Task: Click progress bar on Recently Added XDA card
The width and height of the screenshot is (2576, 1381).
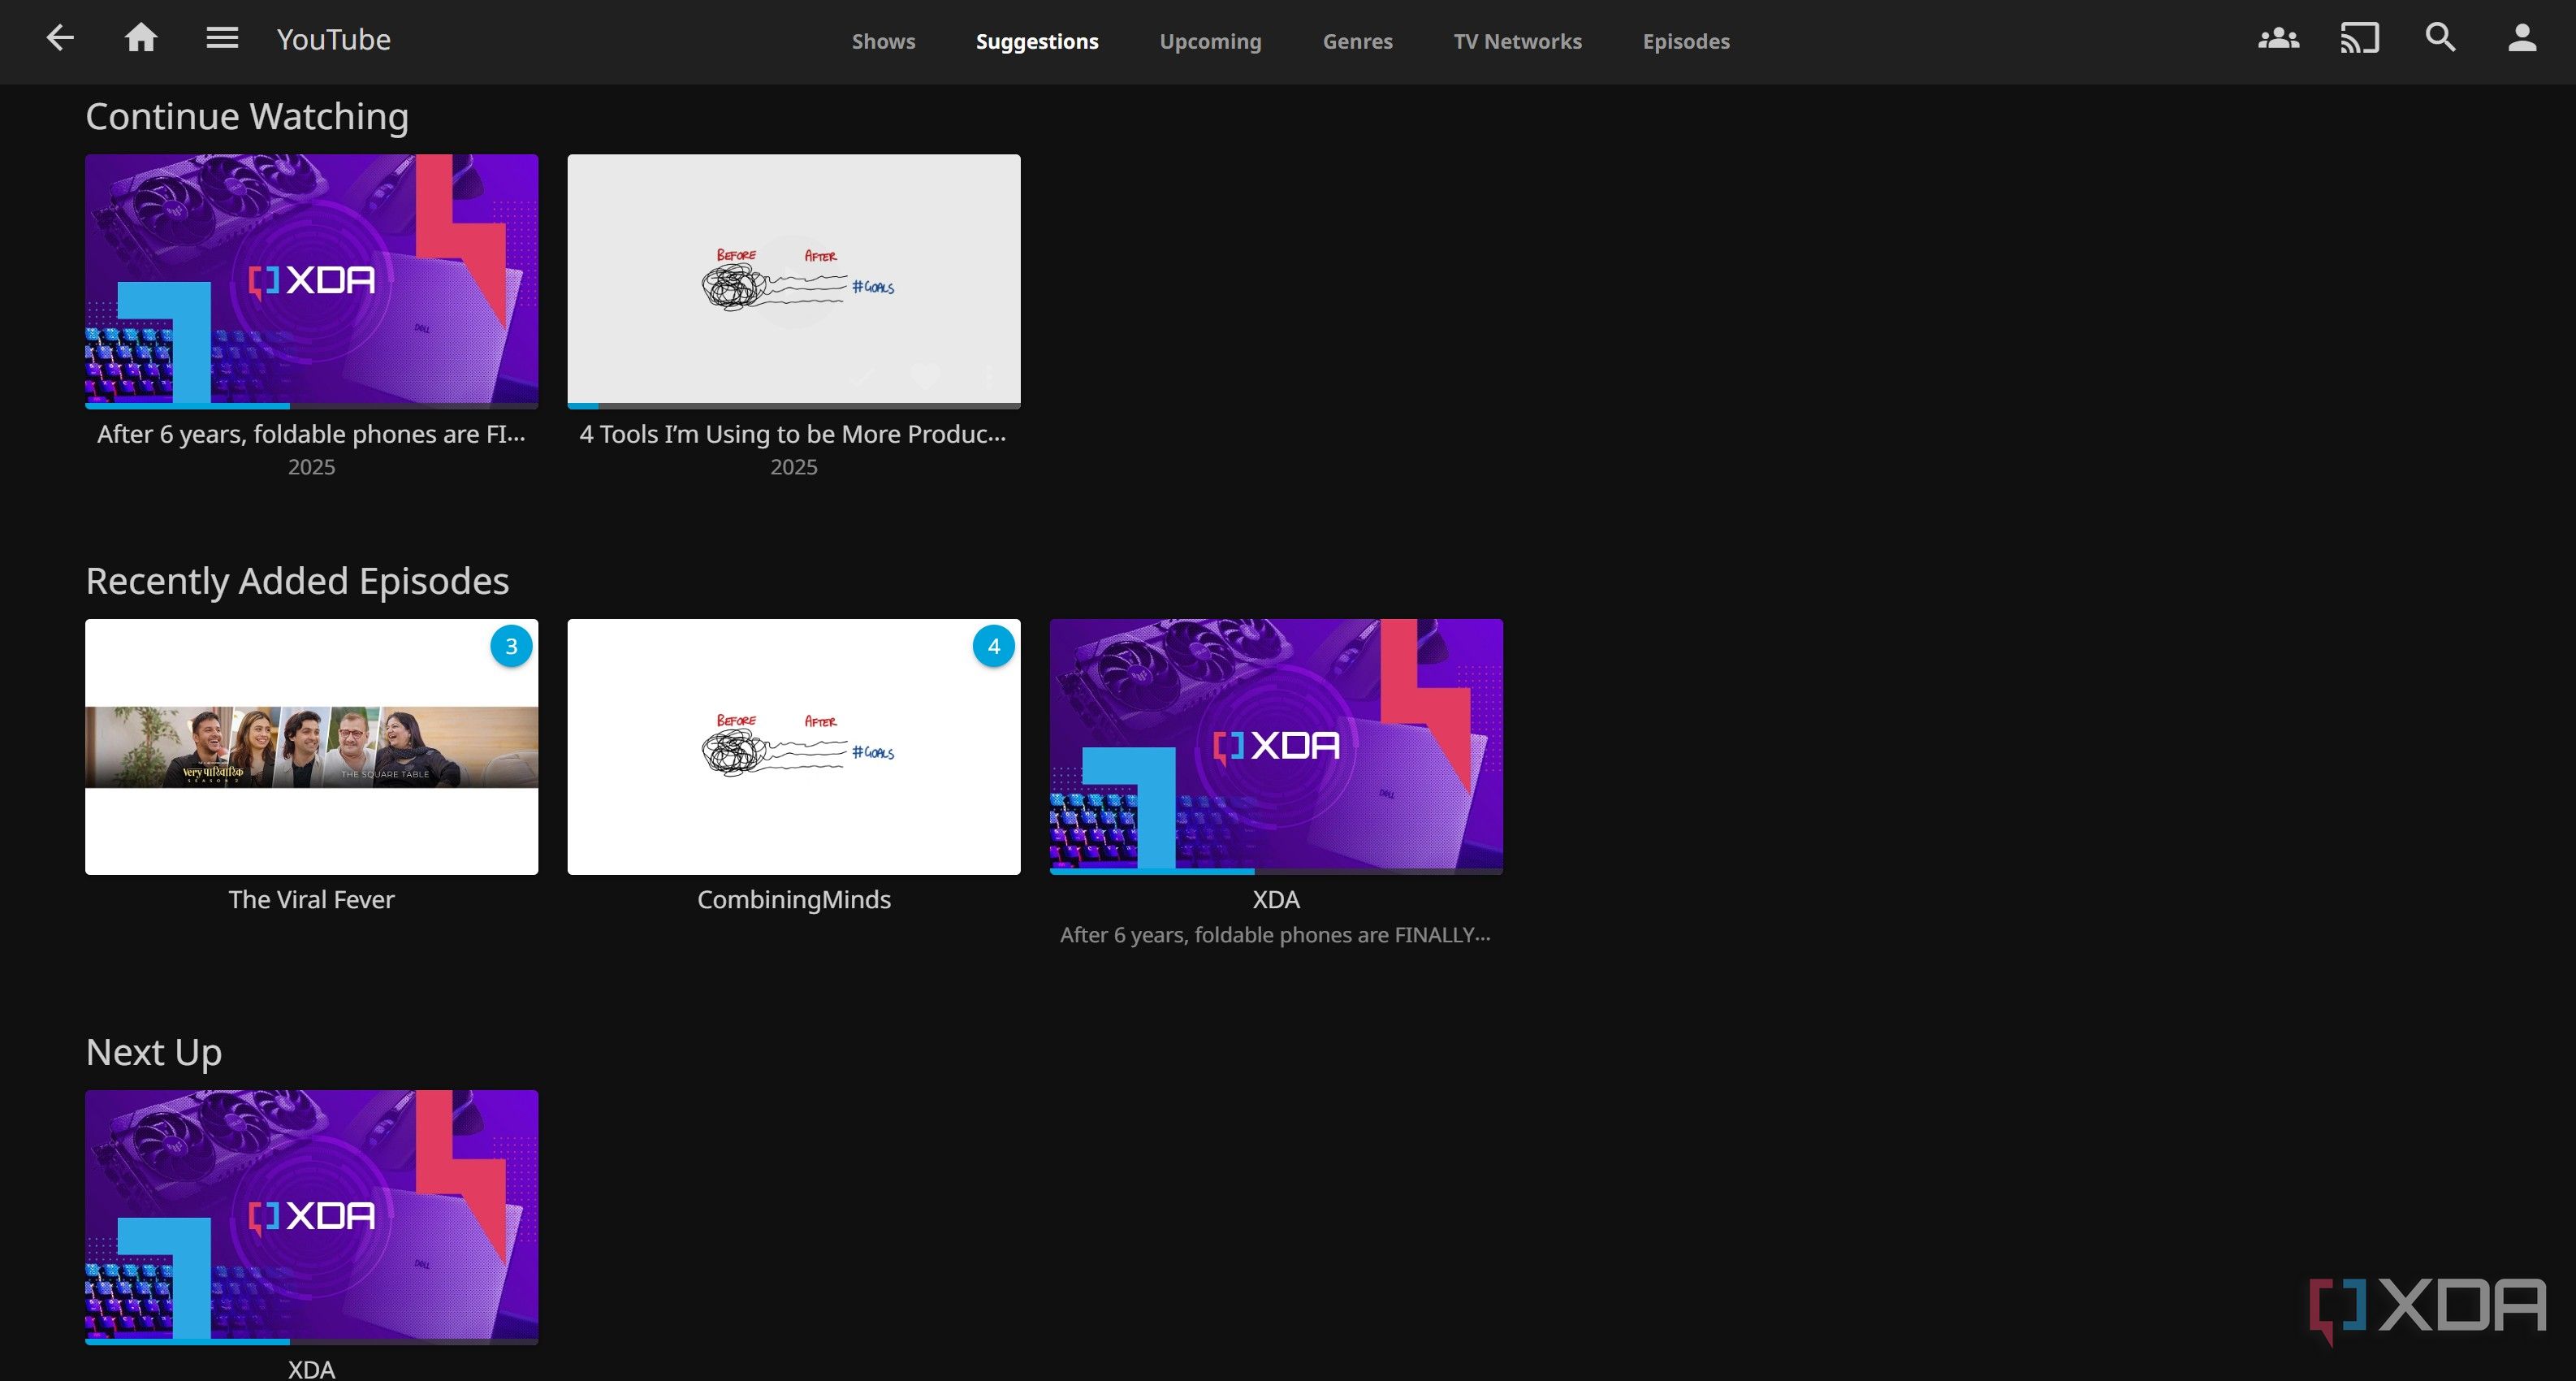Action: click(1276, 871)
